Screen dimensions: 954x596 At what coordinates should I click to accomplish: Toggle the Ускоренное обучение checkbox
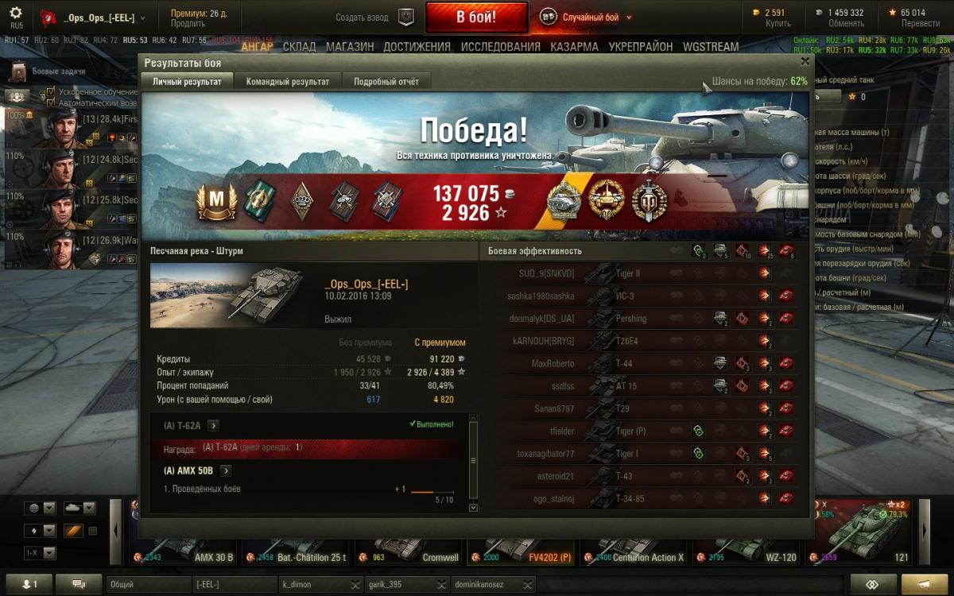51,92
